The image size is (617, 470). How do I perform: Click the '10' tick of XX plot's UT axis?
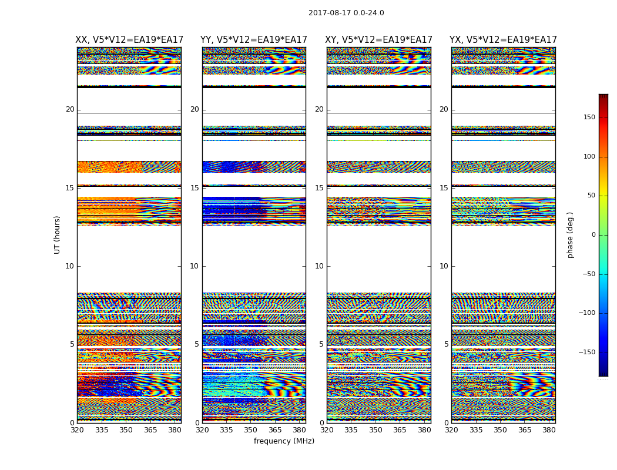point(70,266)
